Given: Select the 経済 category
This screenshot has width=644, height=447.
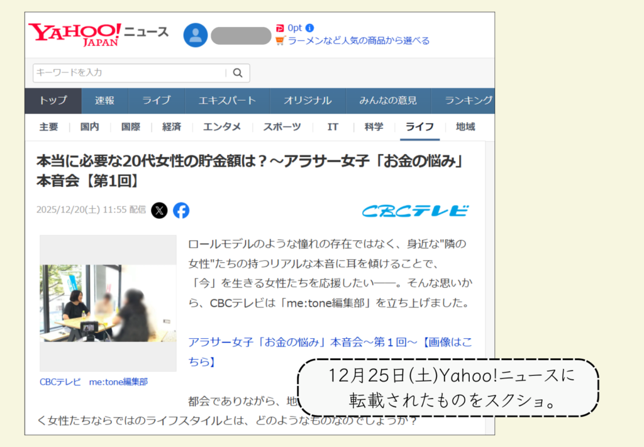Looking at the screenshot, I should (172, 127).
